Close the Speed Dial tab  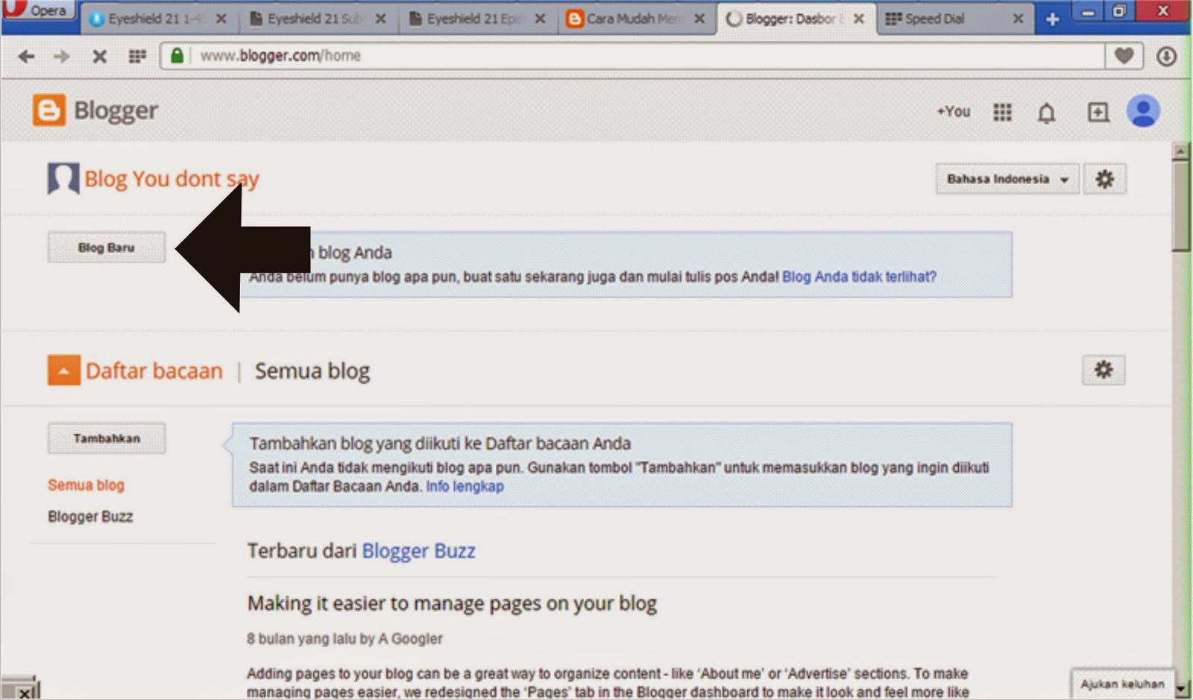coord(1018,19)
